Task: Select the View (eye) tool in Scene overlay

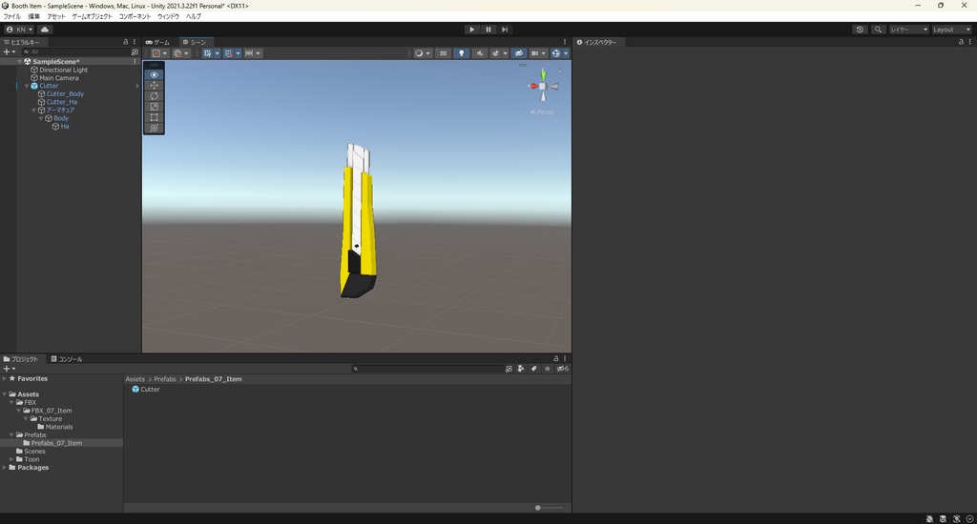Action: pos(154,74)
